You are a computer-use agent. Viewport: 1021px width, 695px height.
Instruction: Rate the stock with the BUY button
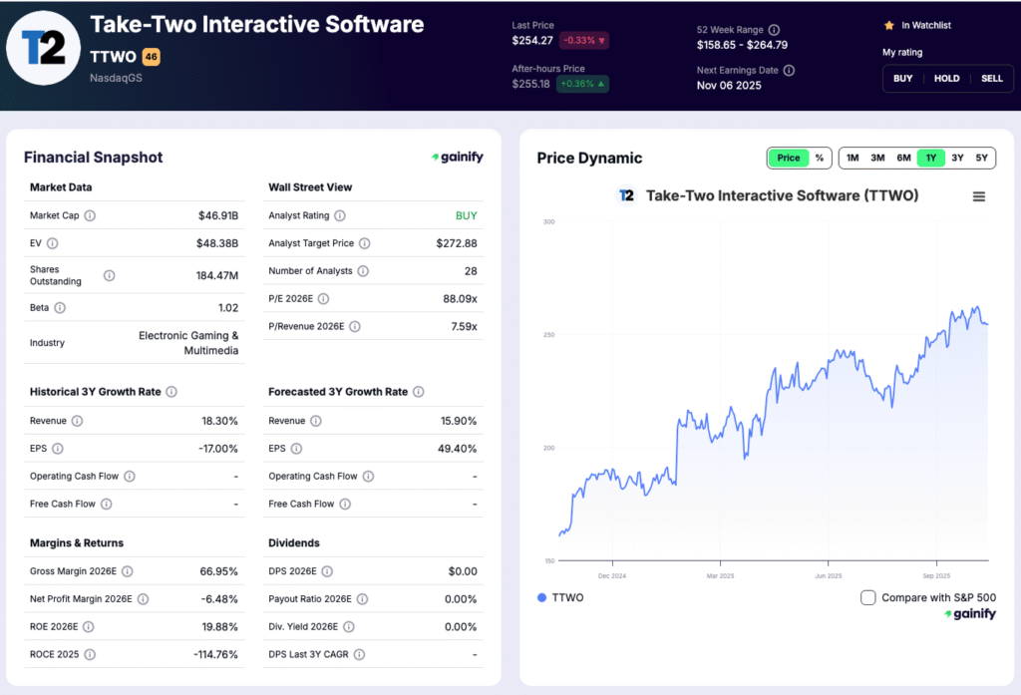(x=902, y=78)
